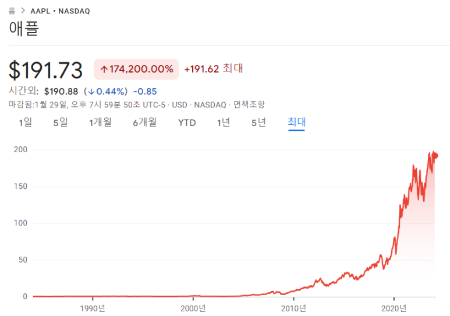The image size is (450, 316).
Task: Switch to the 1일 range tab
Action: [25, 123]
